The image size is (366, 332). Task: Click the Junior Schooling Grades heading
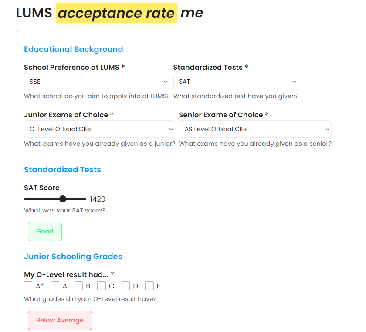coord(73,257)
